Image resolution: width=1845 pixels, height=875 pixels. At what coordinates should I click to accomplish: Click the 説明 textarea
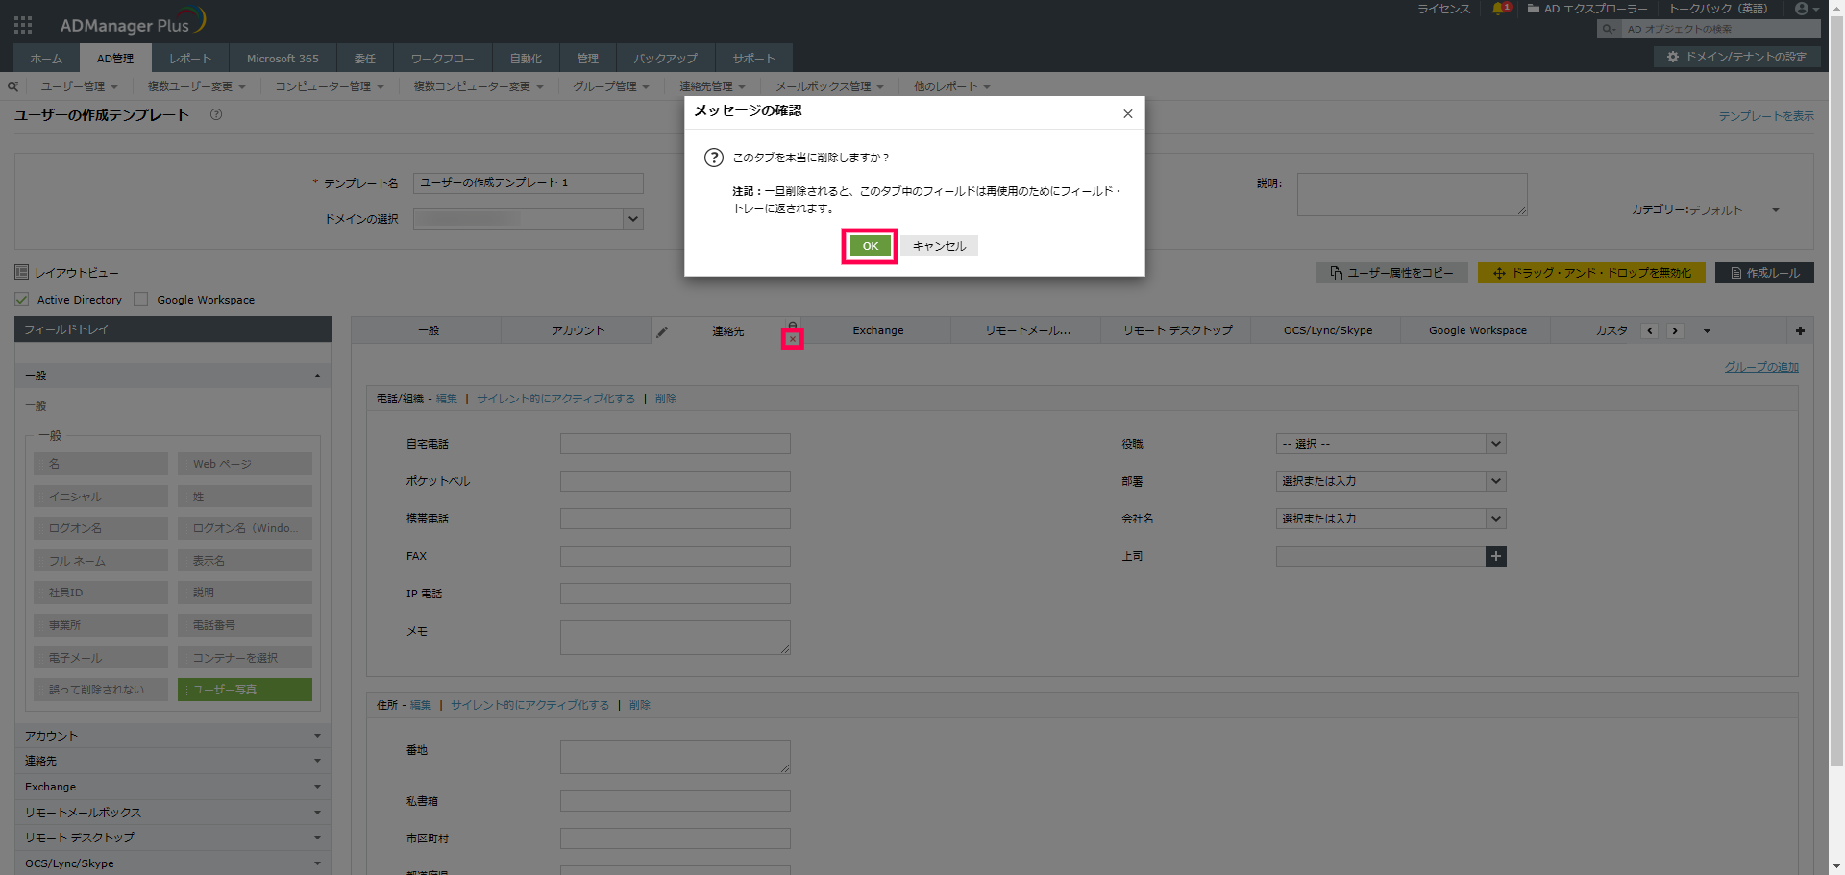point(1413,194)
